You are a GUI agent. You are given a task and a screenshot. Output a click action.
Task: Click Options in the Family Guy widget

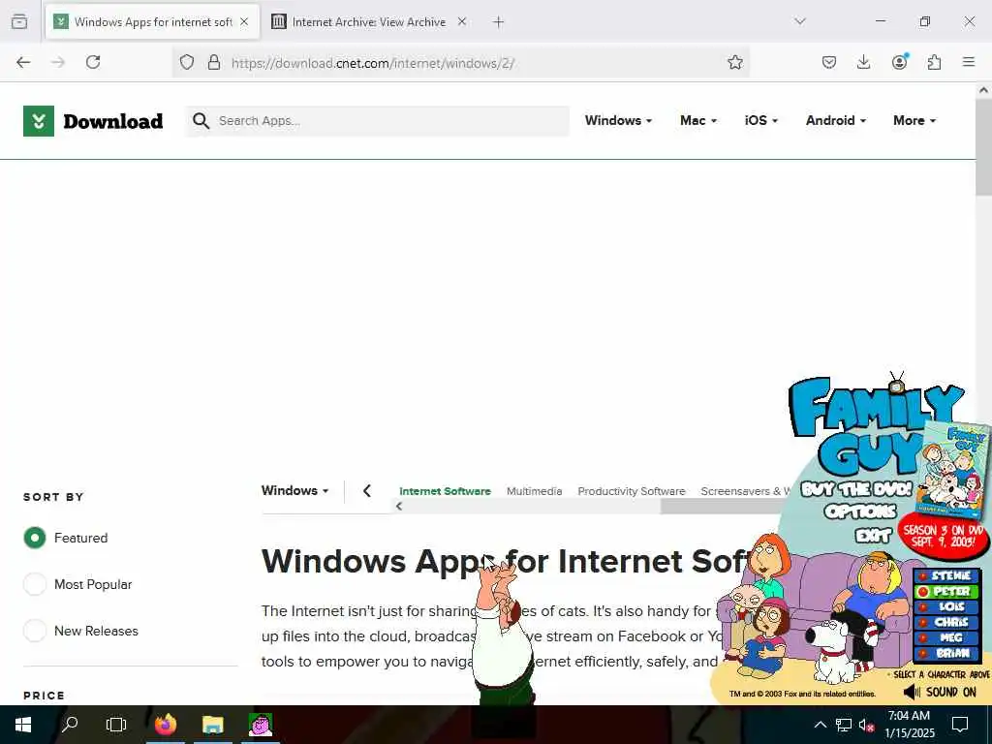pyautogui.click(x=860, y=511)
